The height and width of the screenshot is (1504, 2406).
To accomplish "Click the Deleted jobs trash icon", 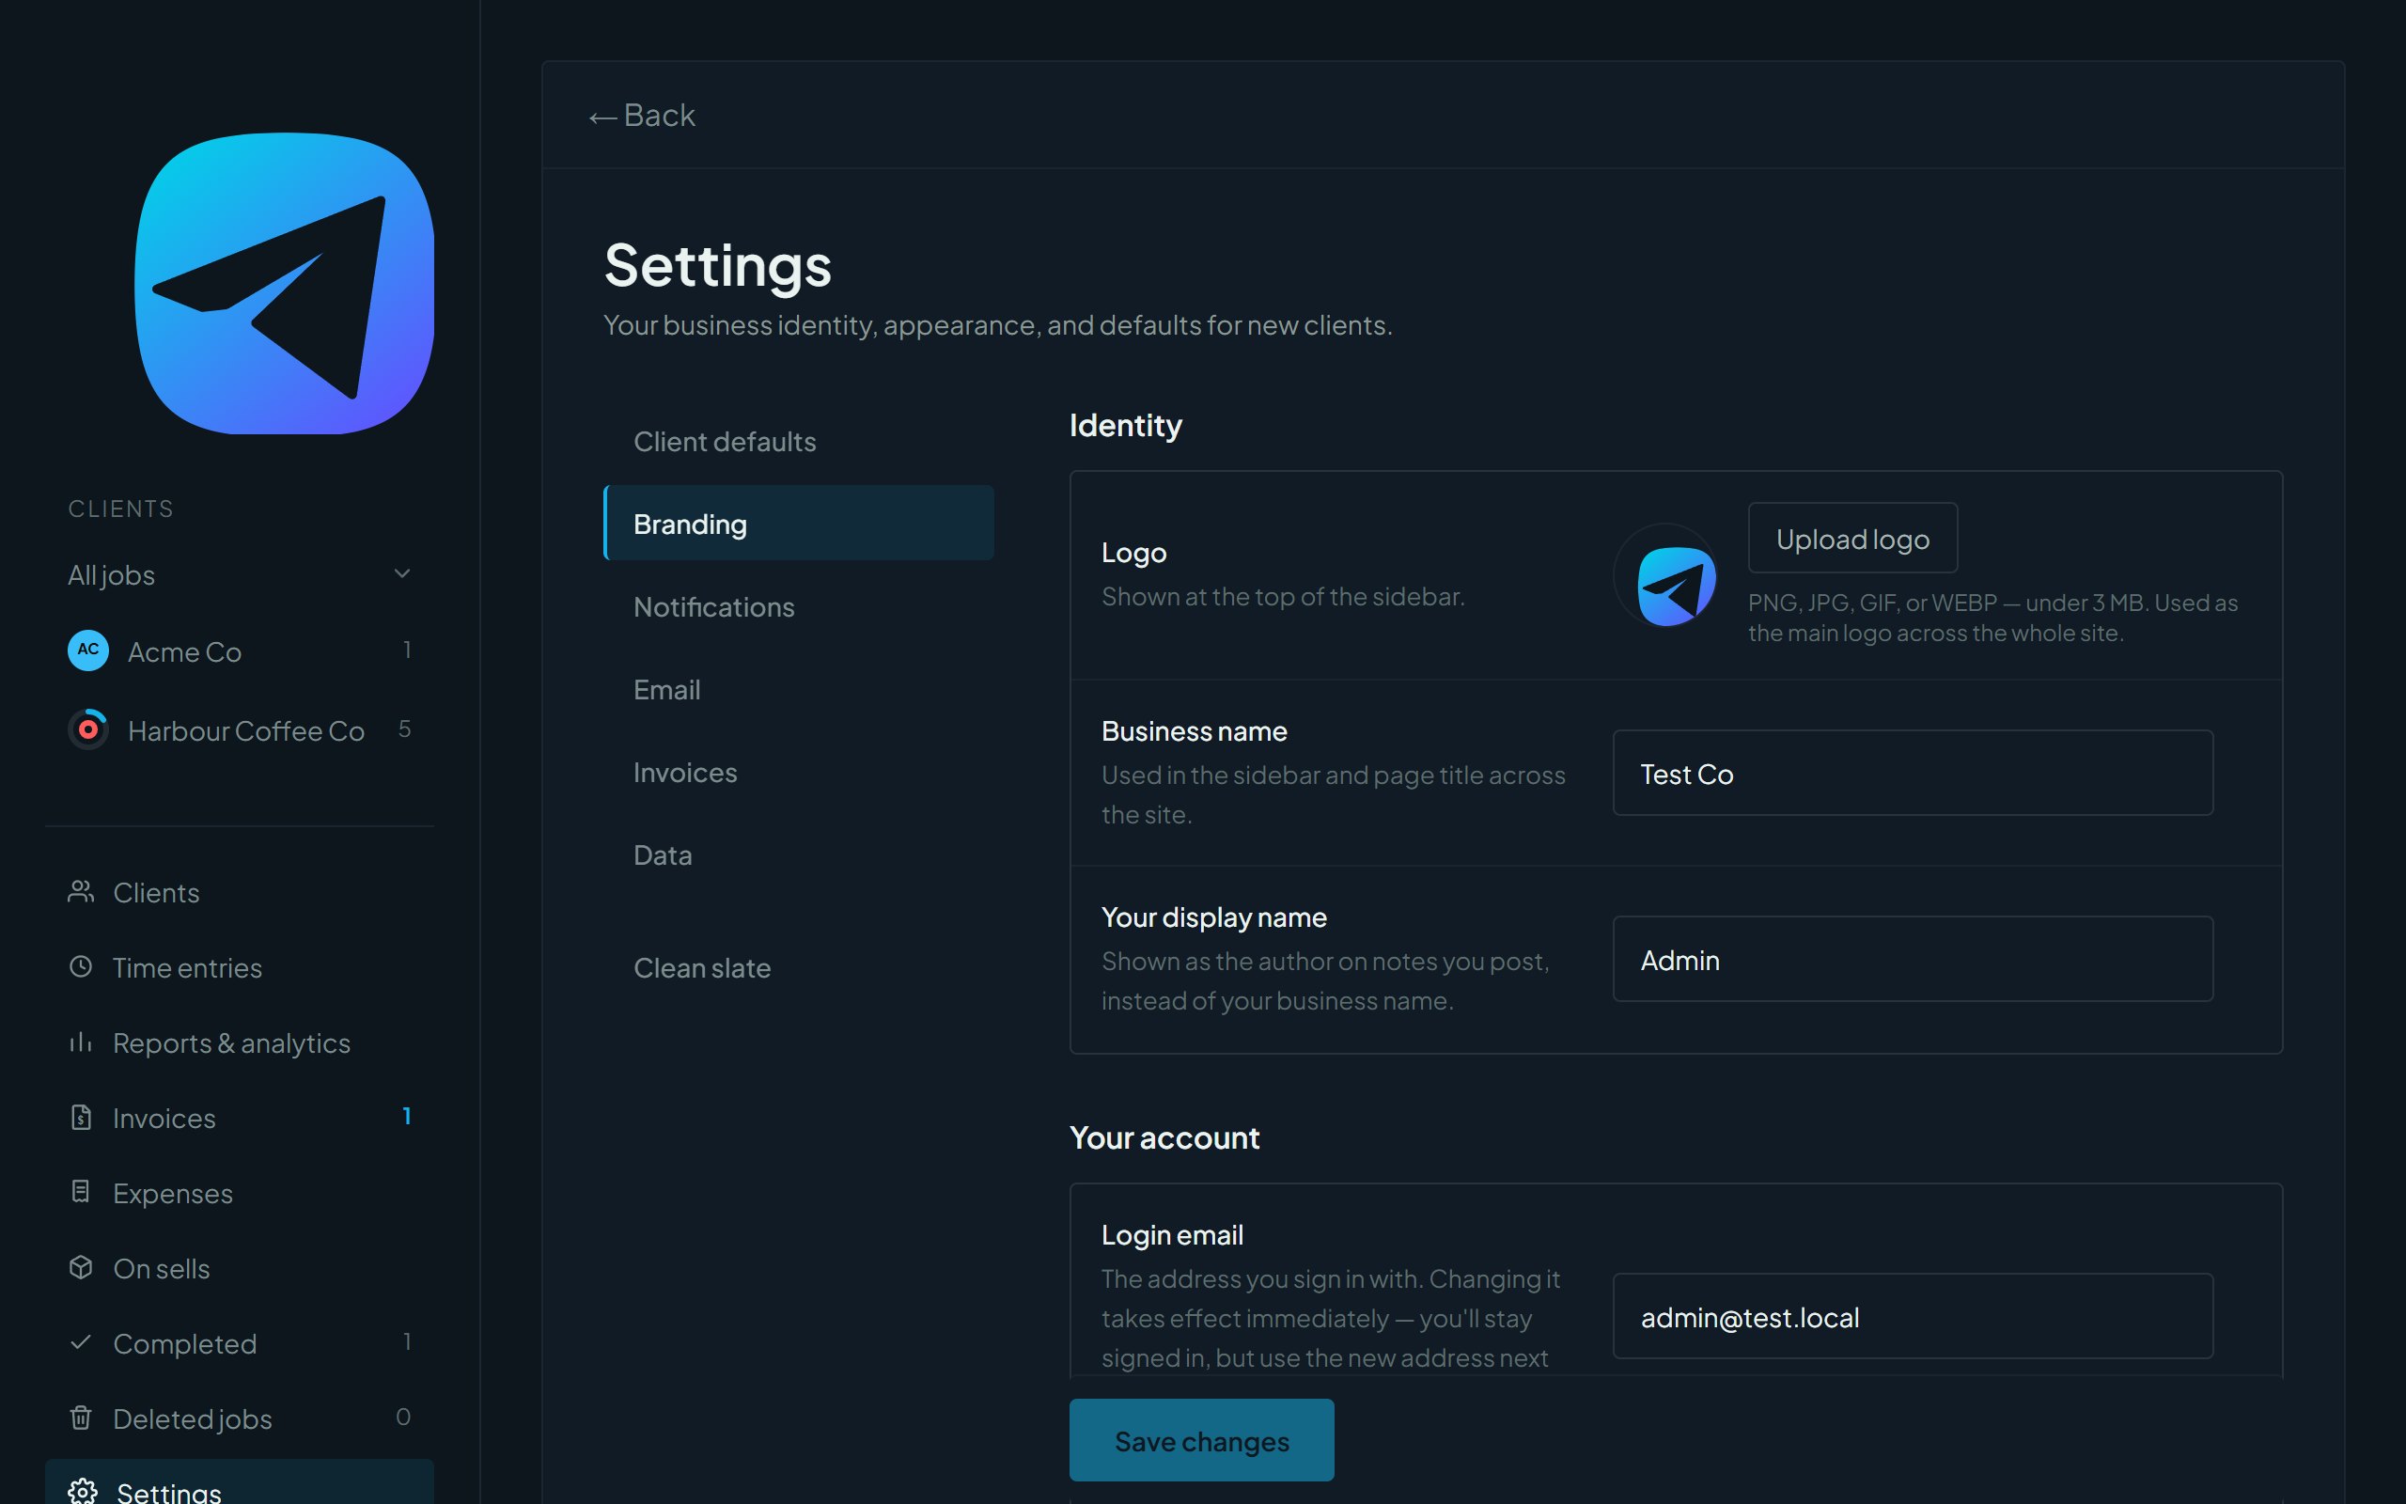I will [81, 1418].
